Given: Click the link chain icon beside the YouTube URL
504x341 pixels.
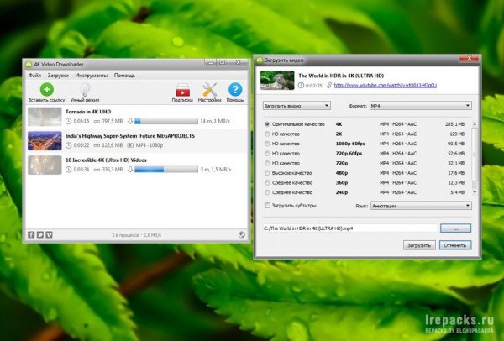Looking at the screenshot, I should point(329,85).
